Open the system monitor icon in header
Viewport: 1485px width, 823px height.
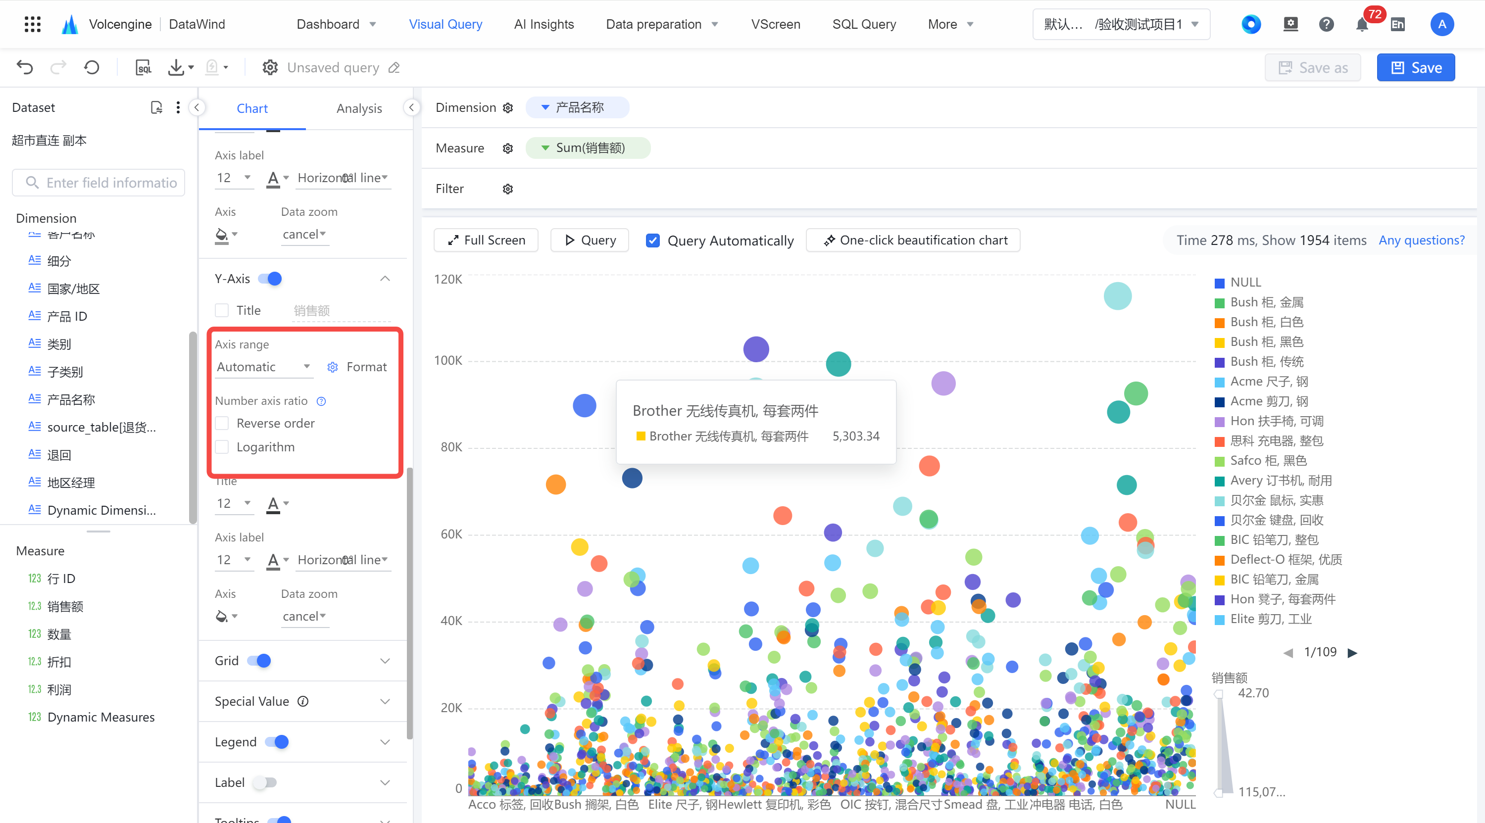tap(1291, 24)
